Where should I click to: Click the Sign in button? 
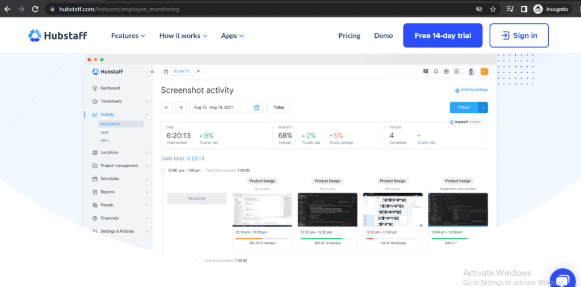(x=519, y=36)
